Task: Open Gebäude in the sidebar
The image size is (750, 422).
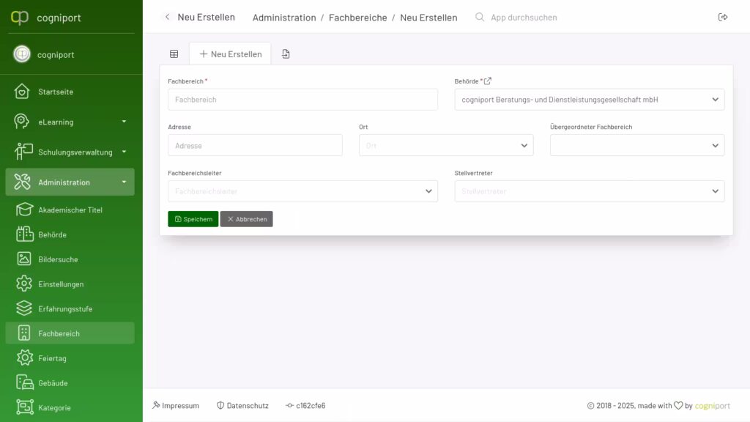Action: [53, 383]
